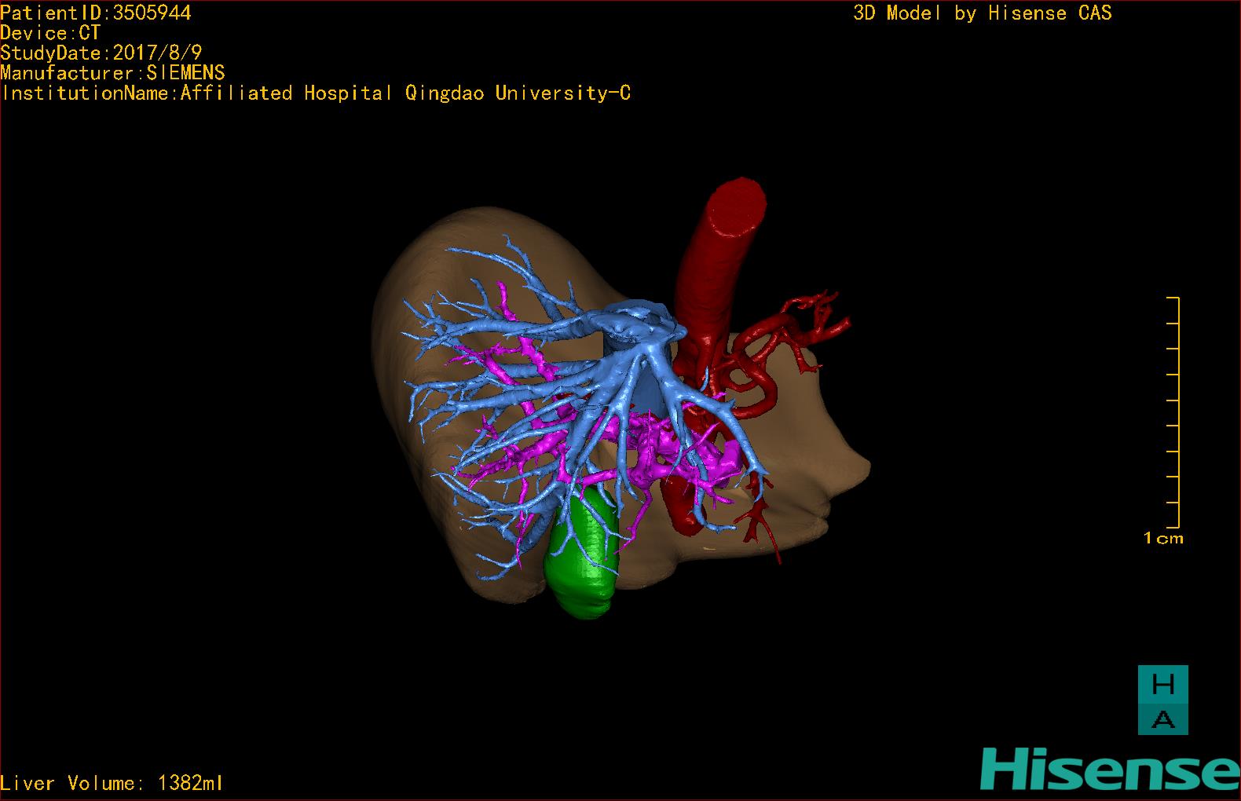
Task: Select the red hepatic artery branches
Action: [774, 334]
